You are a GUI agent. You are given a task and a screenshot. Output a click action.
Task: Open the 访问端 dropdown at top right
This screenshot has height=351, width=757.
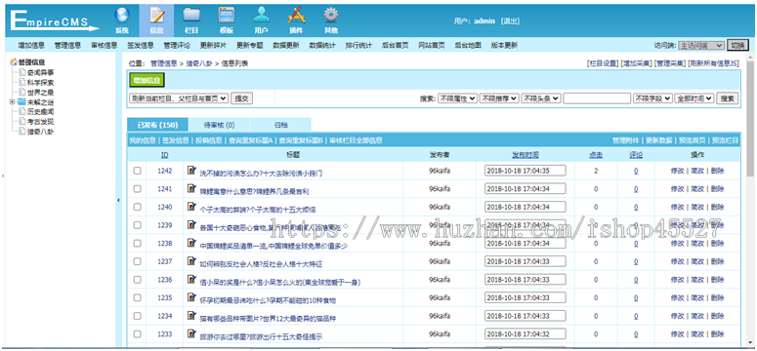coord(701,45)
